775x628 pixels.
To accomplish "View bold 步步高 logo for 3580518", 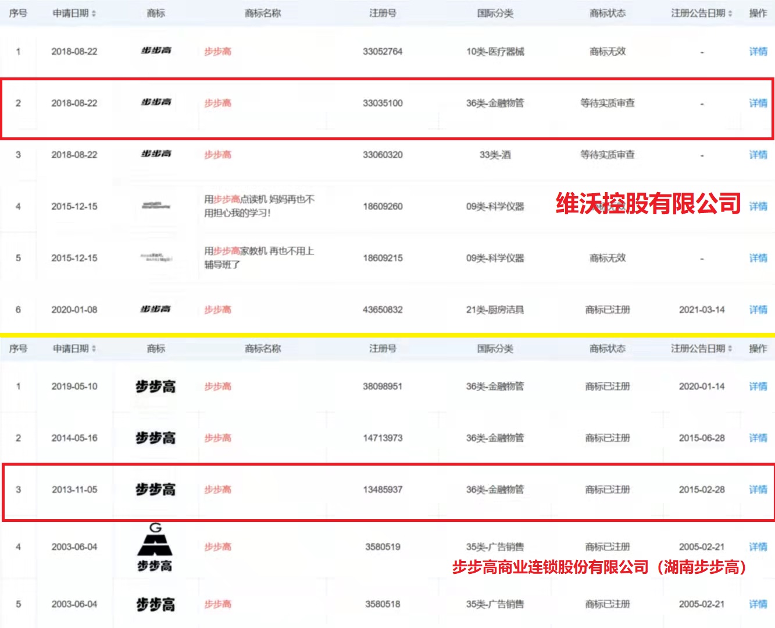I will click(155, 604).
